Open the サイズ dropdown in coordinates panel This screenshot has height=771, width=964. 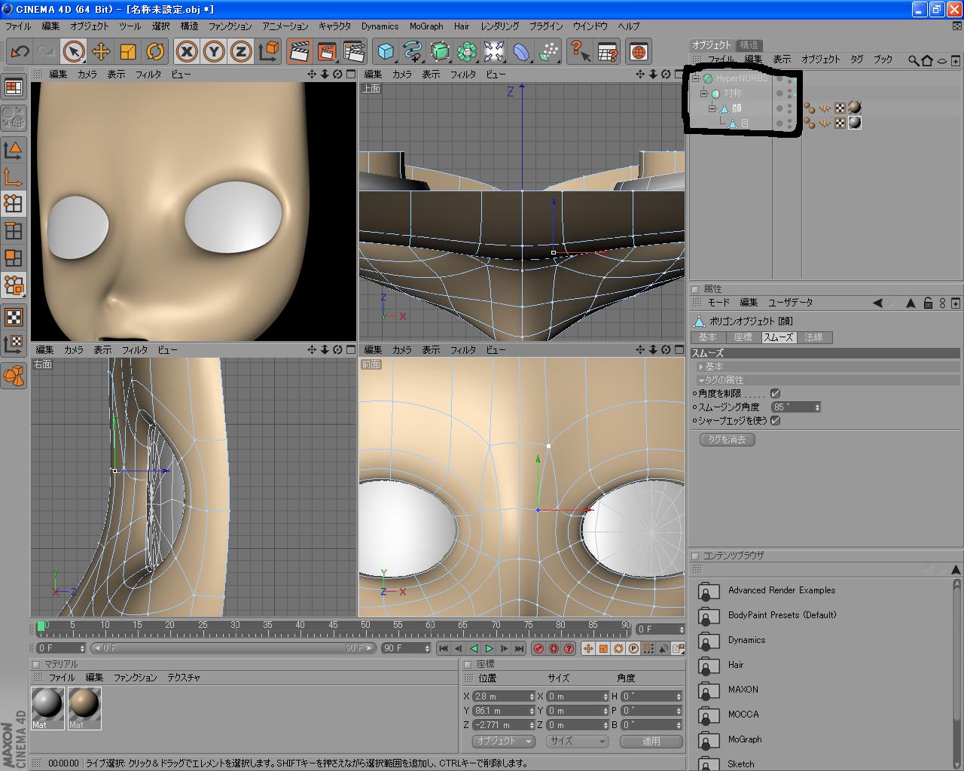click(x=577, y=741)
